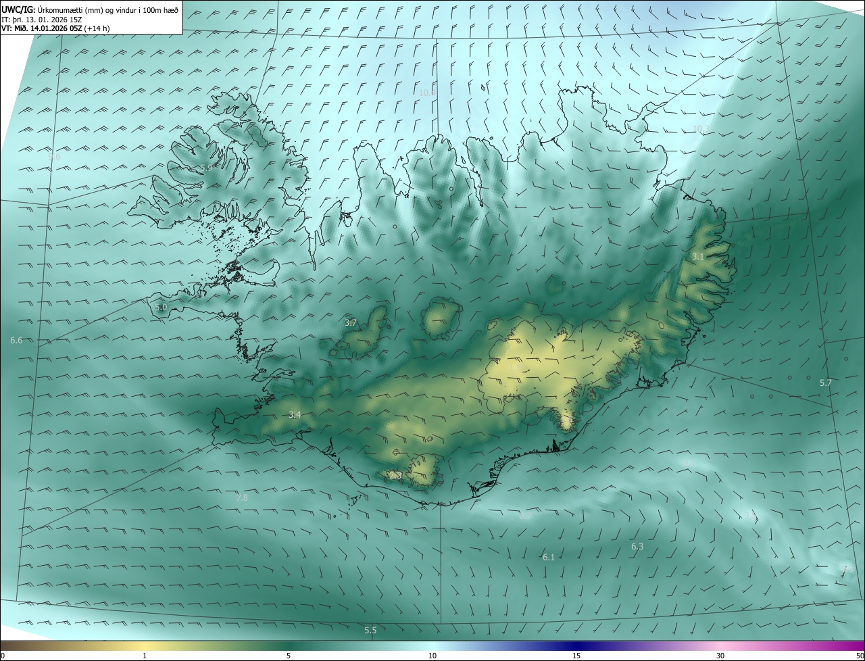Click the 5.5 value label near the bottom edge

(370, 631)
